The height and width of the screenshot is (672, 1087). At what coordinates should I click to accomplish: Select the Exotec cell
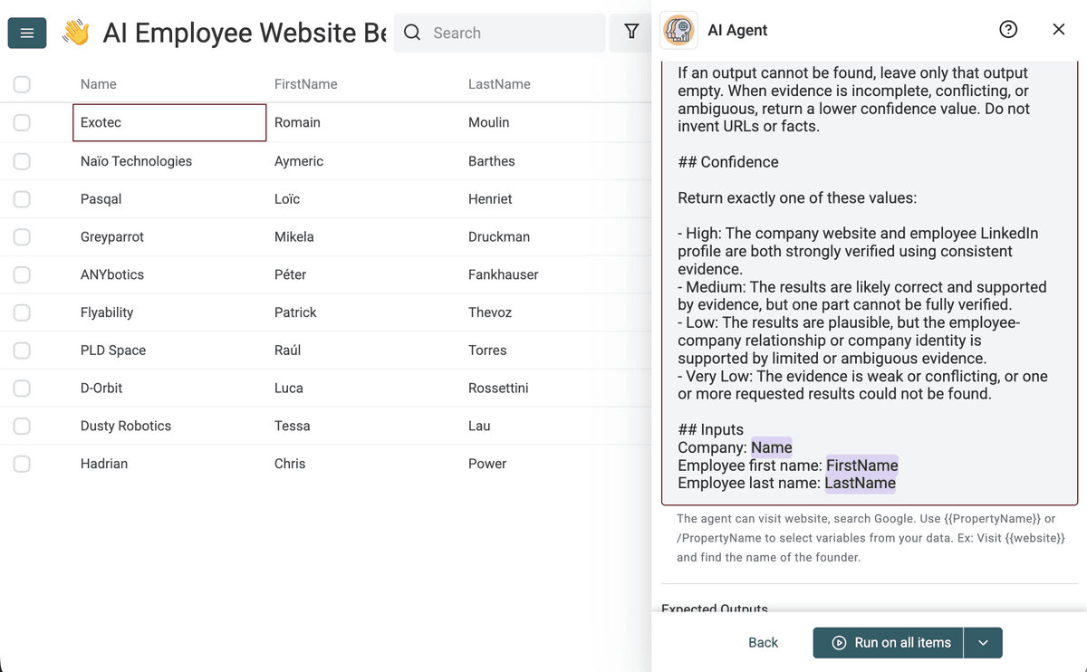point(169,123)
